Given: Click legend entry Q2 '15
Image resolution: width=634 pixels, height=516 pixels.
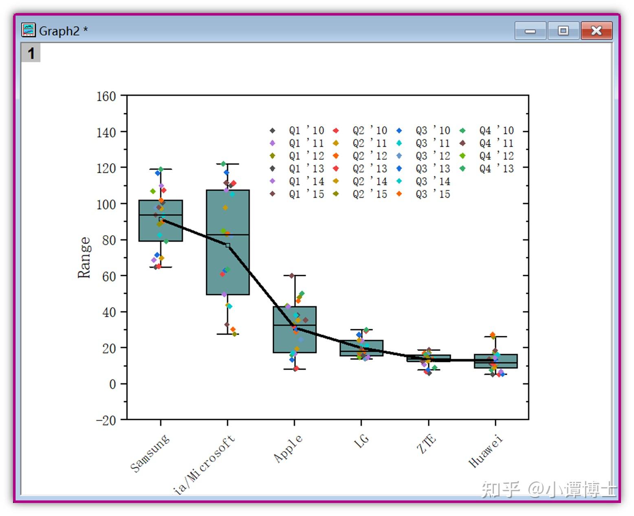Looking at the screenshot, I should pyautogui.click(x=361, y=194).
